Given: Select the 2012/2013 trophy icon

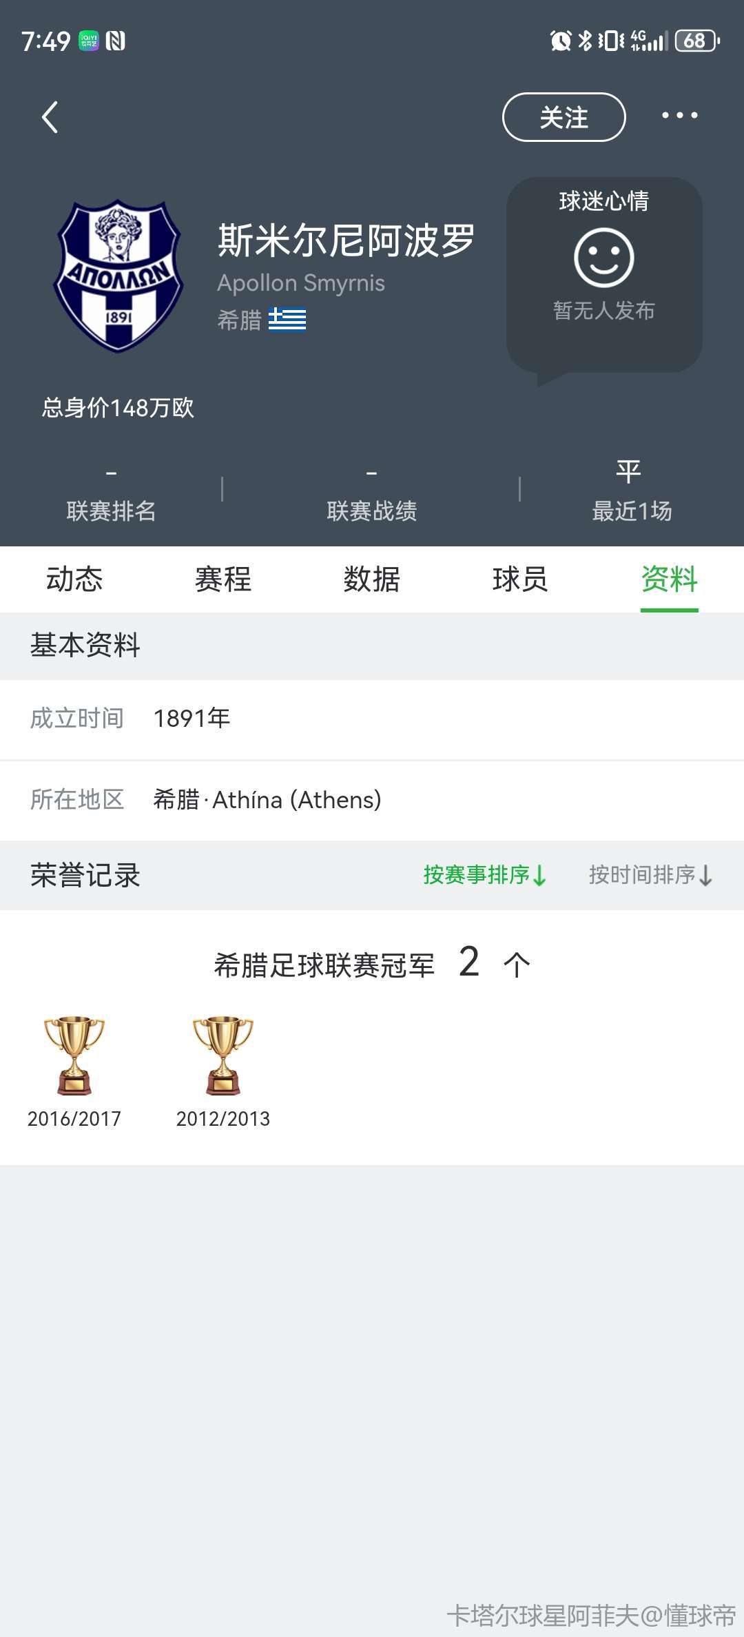Looking at the screenshot, I should [223, 1055].
